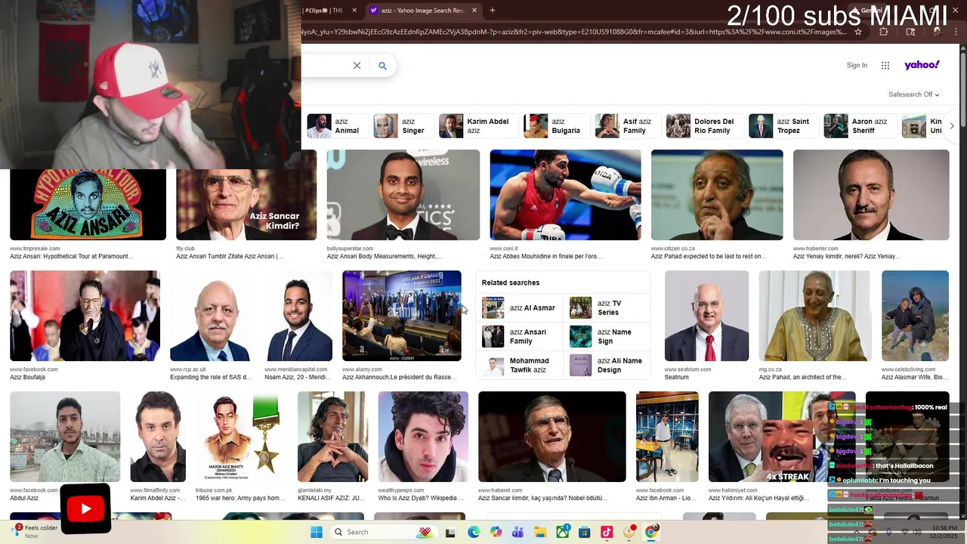The image size is (967, 544).
Task: Open the Aziz Abbes Mouhiidine boxing image
Action: click(565, 195)
